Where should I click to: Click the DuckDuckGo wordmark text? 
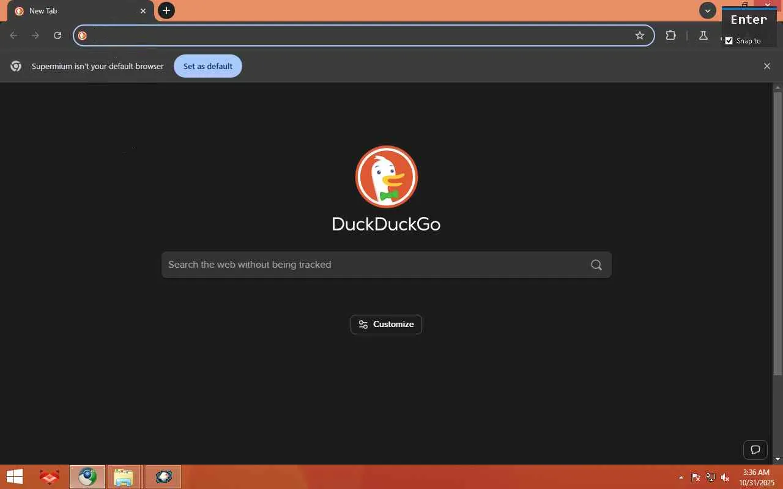coord(386,224)
